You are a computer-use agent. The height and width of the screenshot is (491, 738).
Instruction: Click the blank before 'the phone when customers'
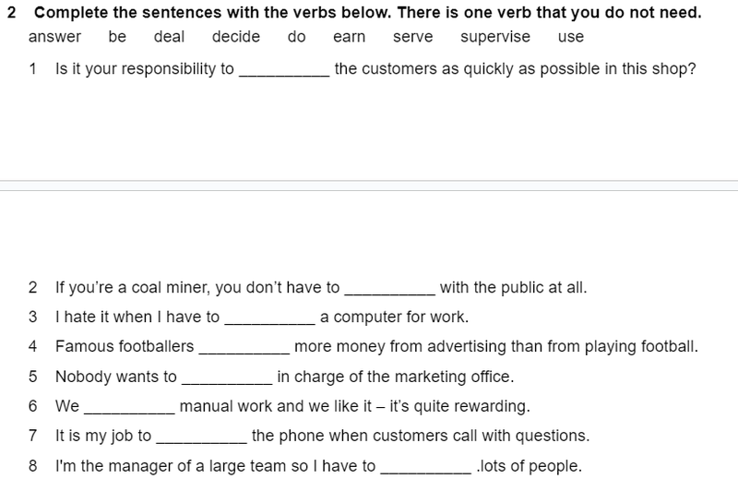click(x=200, y=436)
